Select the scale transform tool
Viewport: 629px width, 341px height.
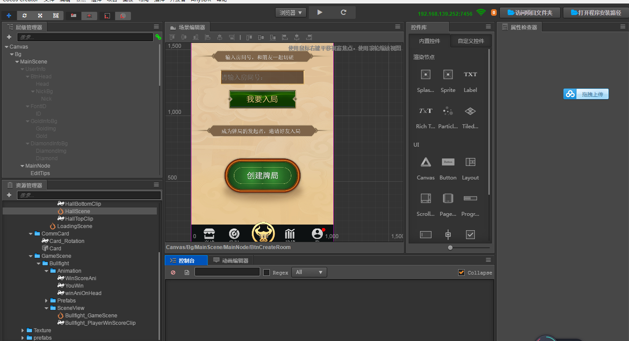[x=40, y=16]
